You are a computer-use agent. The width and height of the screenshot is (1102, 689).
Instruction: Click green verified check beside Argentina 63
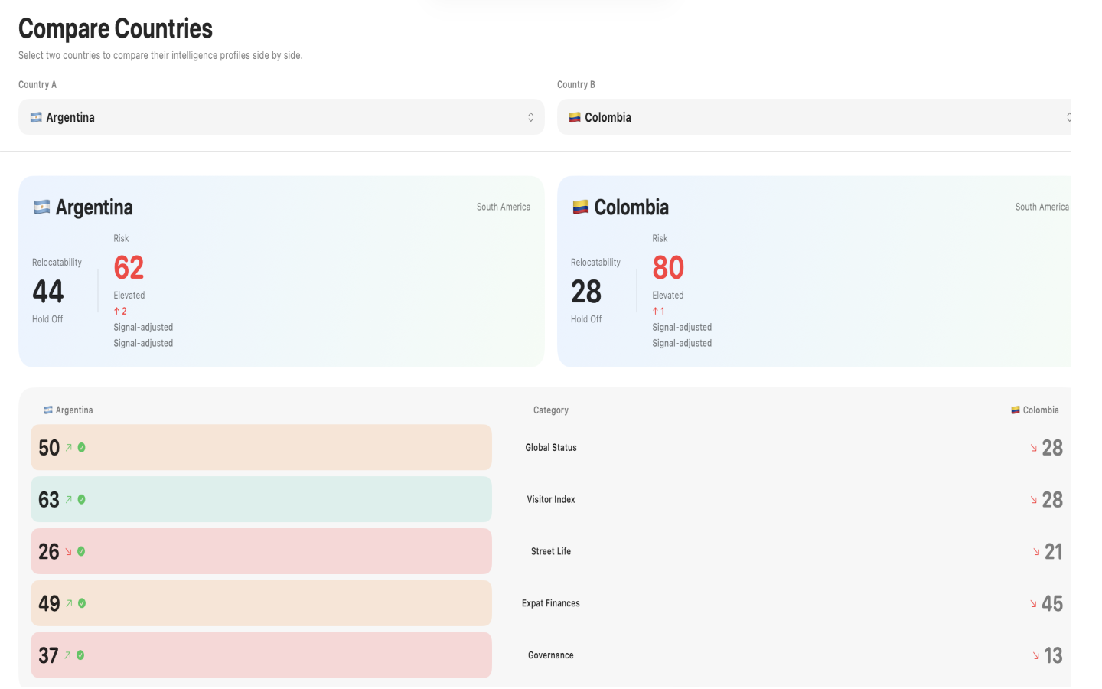81,499
